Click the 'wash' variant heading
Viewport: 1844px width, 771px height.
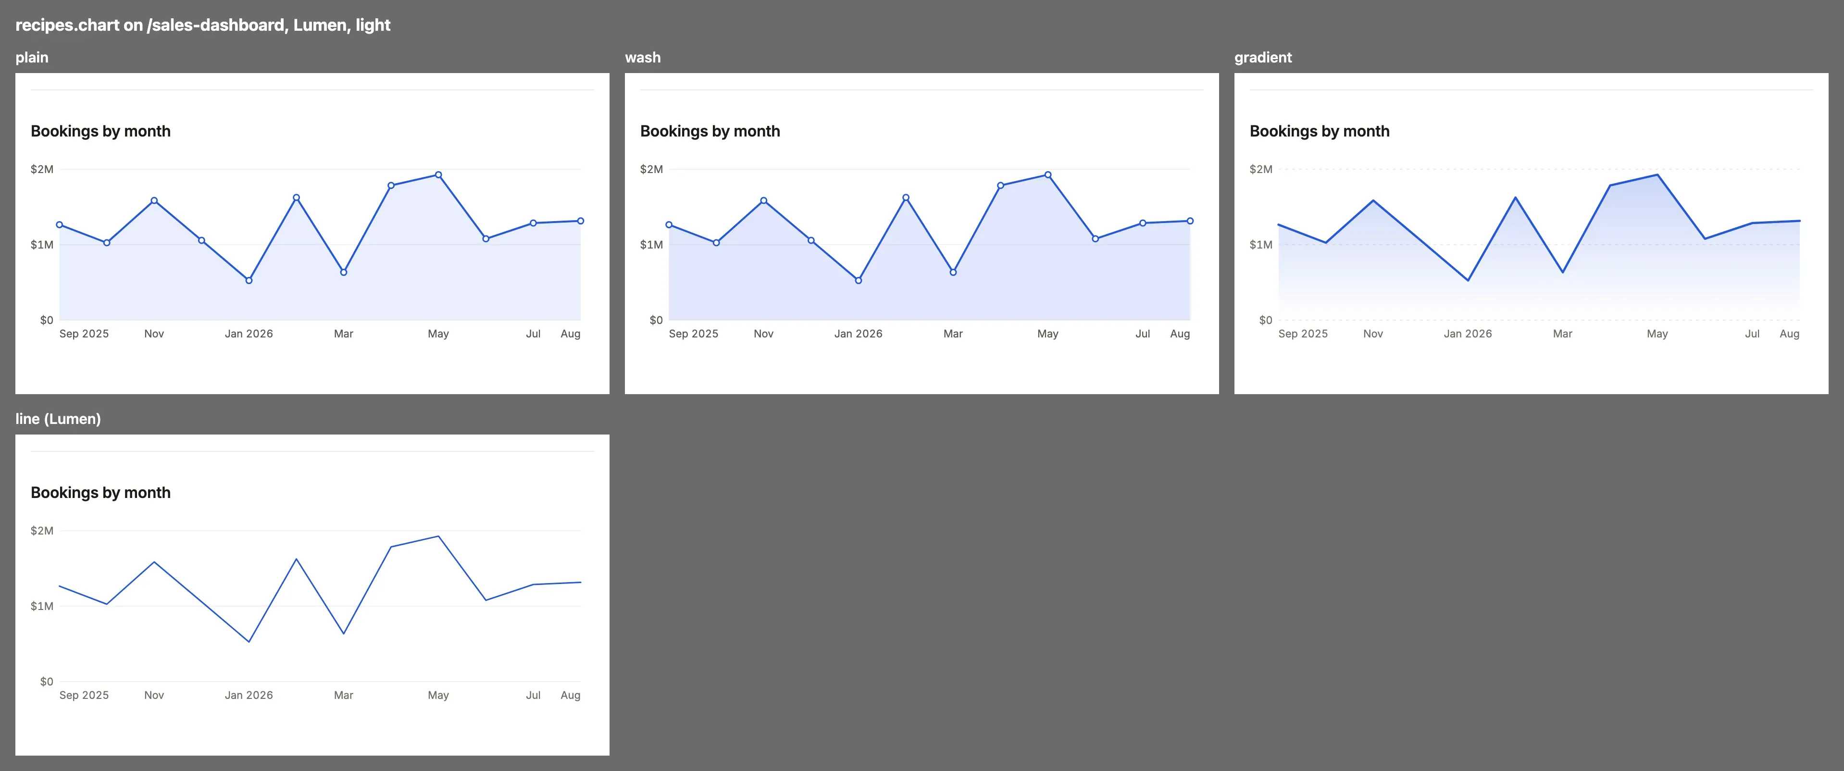point(643,57)
